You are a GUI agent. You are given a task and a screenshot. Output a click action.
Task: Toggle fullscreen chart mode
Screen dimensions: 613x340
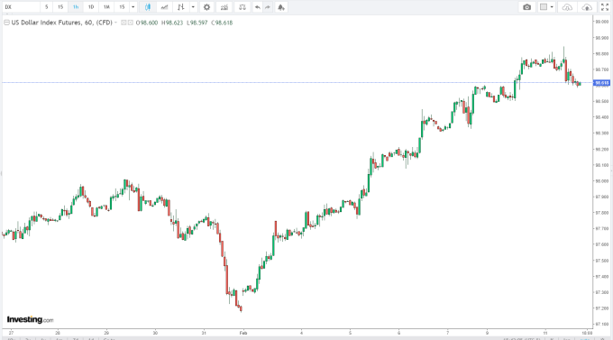tap(605, 7)
